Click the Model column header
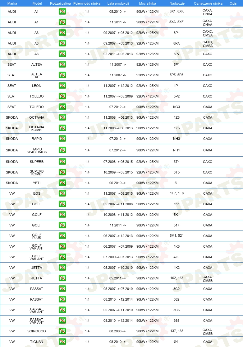 coord(37,3)
